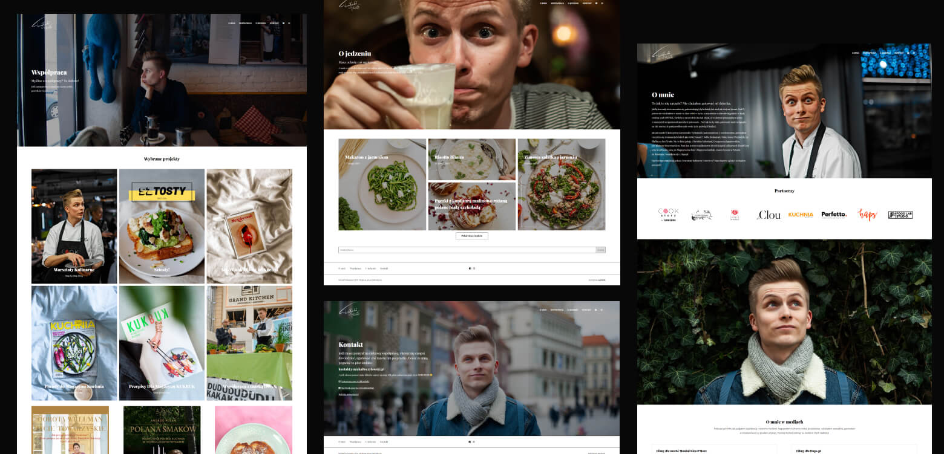The image size is (944, 454).
Task: Open the Pączki z konfiturą recipe card
Action: point(471,206)
